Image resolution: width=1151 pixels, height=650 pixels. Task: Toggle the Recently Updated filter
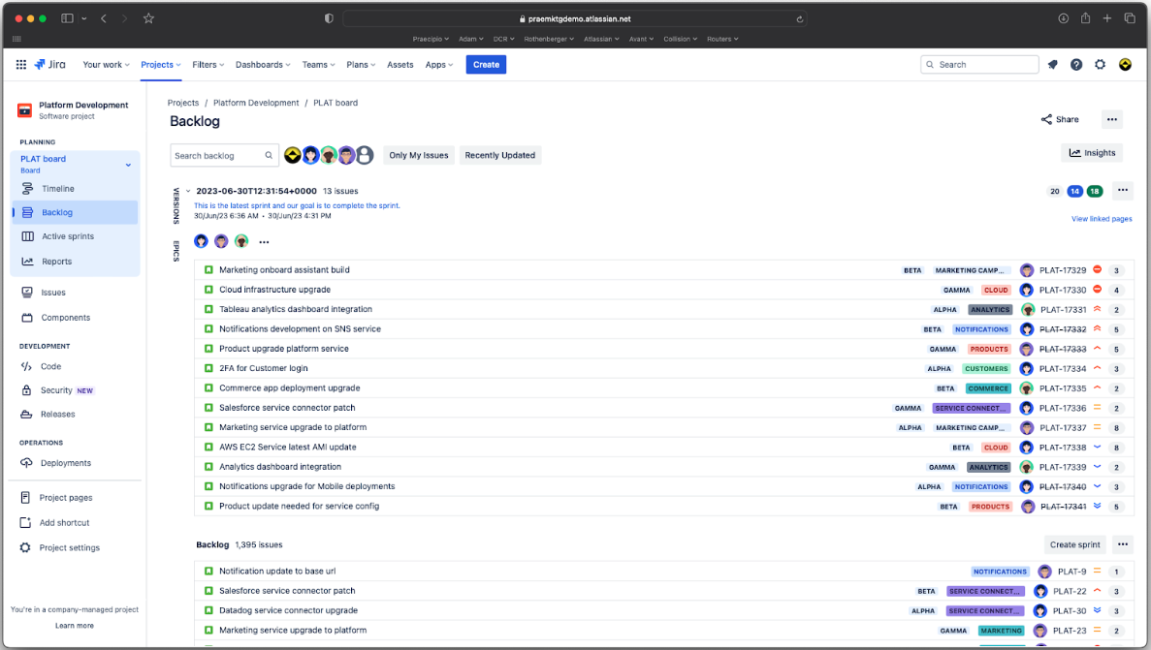[x=499, y=155]
